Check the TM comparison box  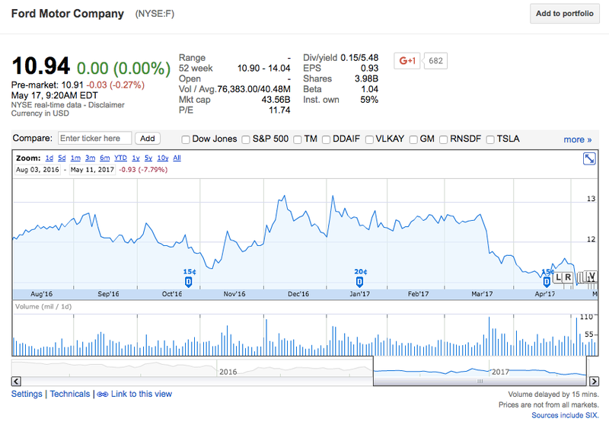pos(298,139)
